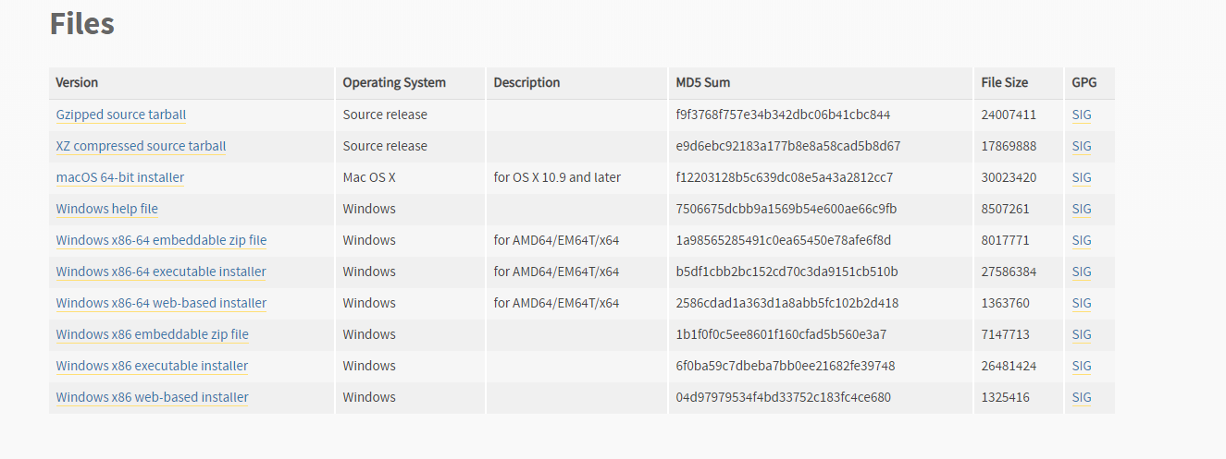
Task: Click SIG for x86-64 executable installer
Action: (x=1082, y=272)
